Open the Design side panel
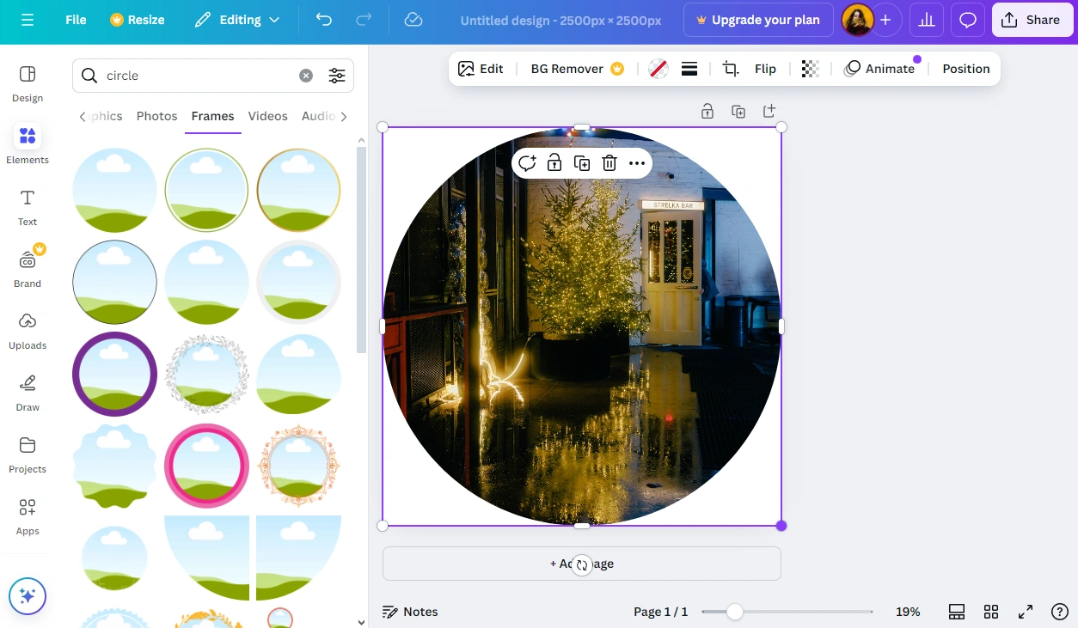 [x=28, y=83]
